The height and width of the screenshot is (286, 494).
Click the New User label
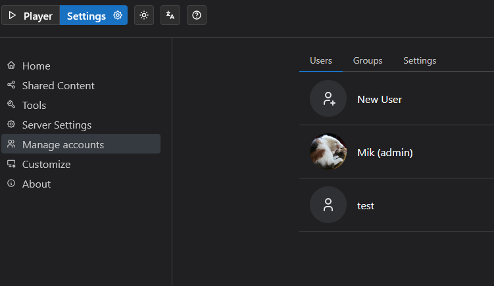380,99
